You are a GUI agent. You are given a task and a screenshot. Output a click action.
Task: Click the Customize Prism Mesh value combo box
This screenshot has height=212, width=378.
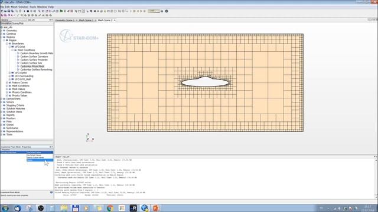[40, 153]
